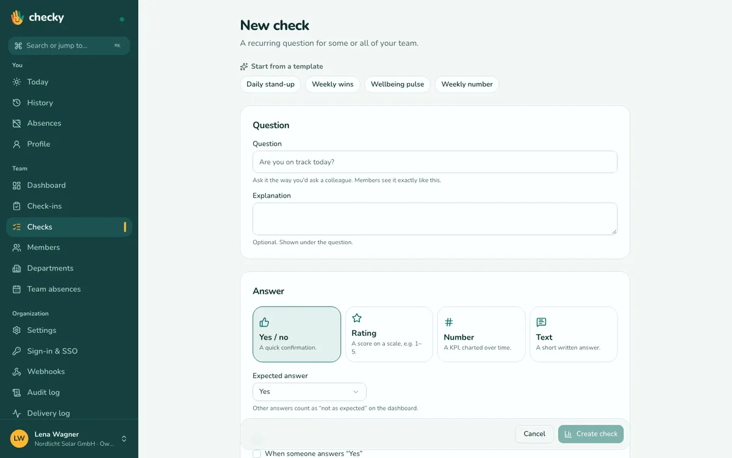The image size is (732, 458).
Task: Apply the Wellbeing pulse template
Action: click(397, 84)
